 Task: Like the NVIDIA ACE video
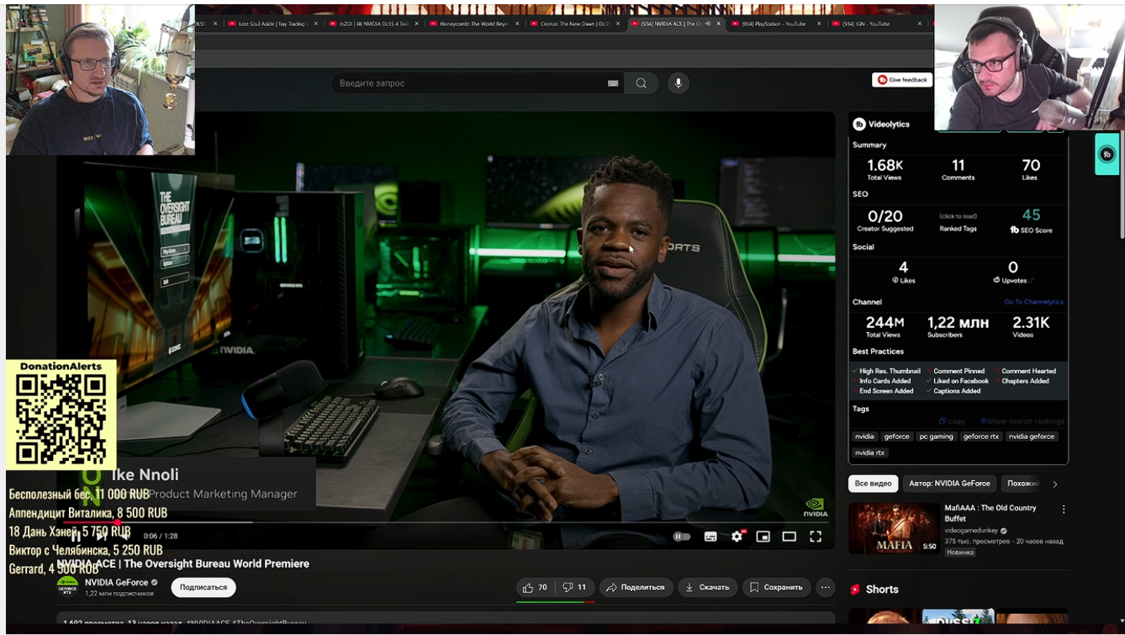pos(535,587)
